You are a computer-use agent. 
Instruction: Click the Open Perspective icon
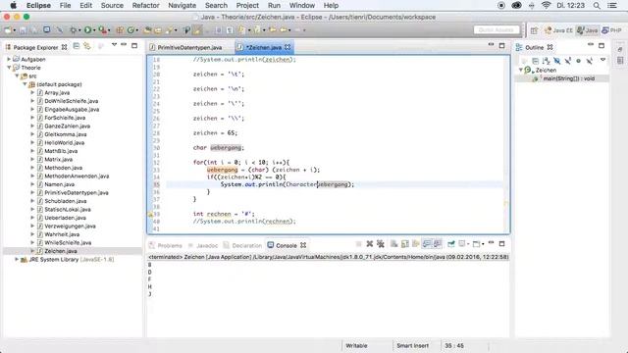[x=534, y=30]
